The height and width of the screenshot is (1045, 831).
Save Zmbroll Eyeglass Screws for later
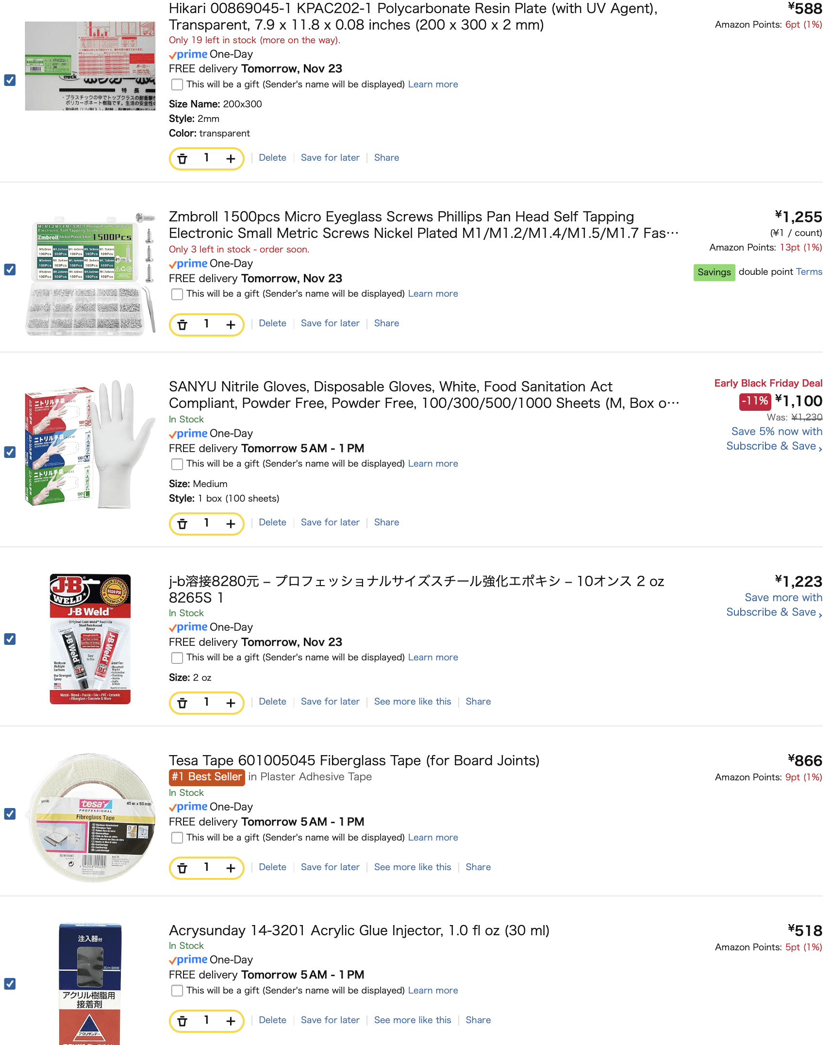[x=330, y=323]
